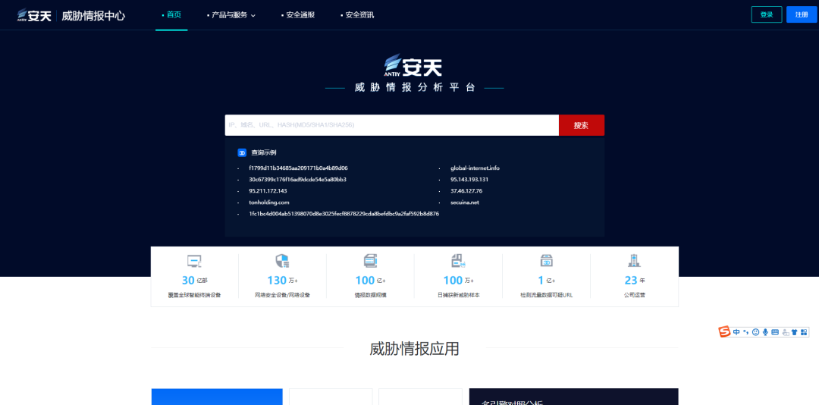Click the 公司运营 label
The image size is (819, 405).
634,295
